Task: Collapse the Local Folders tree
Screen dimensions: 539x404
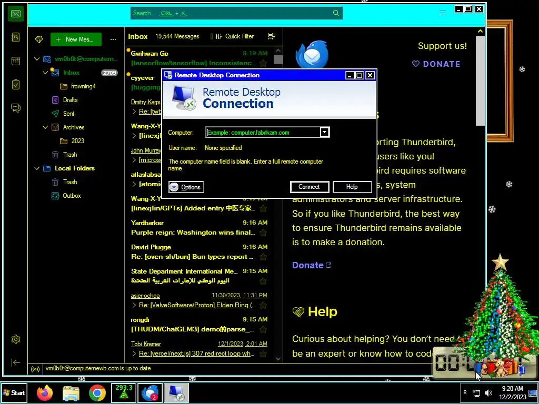Action: pyautogui.click(x=37, y=168)
